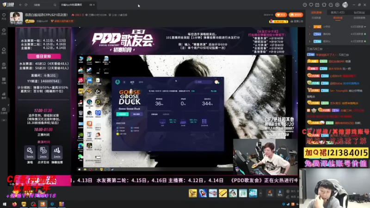Click the magnifier icon in the search box
The width and height of the screenshot is (370, 208).
coord(55,5)
